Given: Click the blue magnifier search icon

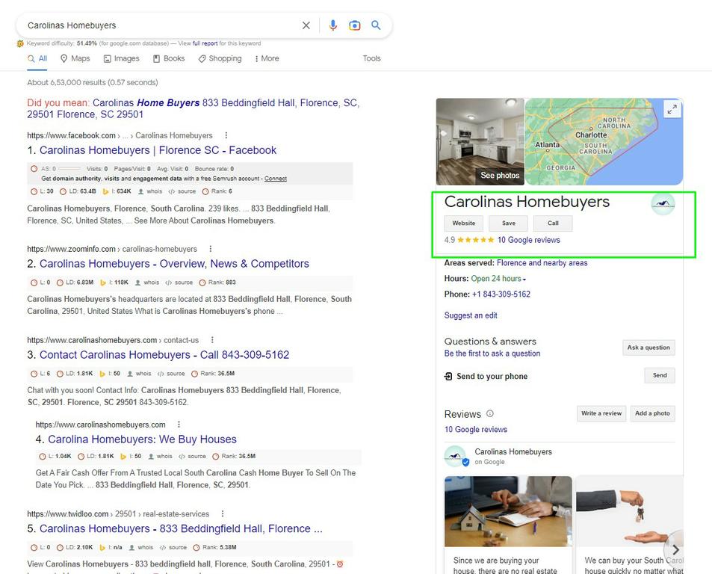Looking at the screenshot, I should click(376, 25).
